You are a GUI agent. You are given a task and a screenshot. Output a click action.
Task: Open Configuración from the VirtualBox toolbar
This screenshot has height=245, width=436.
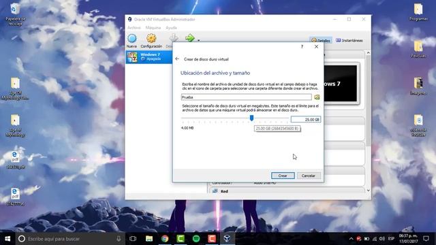coord(151,41)
